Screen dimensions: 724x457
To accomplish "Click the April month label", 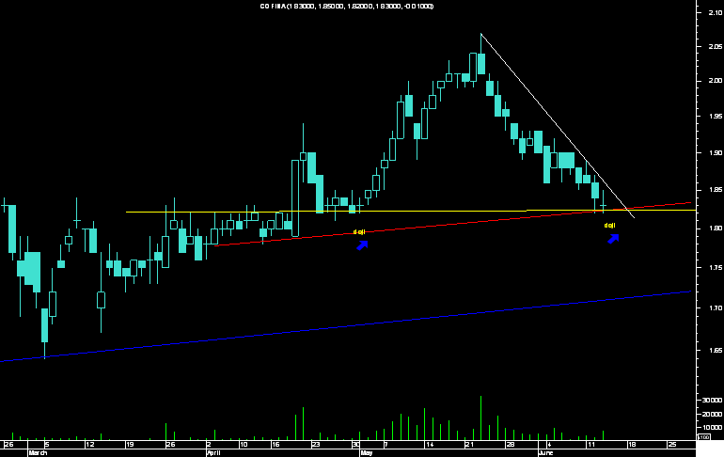I will [213, 453].
